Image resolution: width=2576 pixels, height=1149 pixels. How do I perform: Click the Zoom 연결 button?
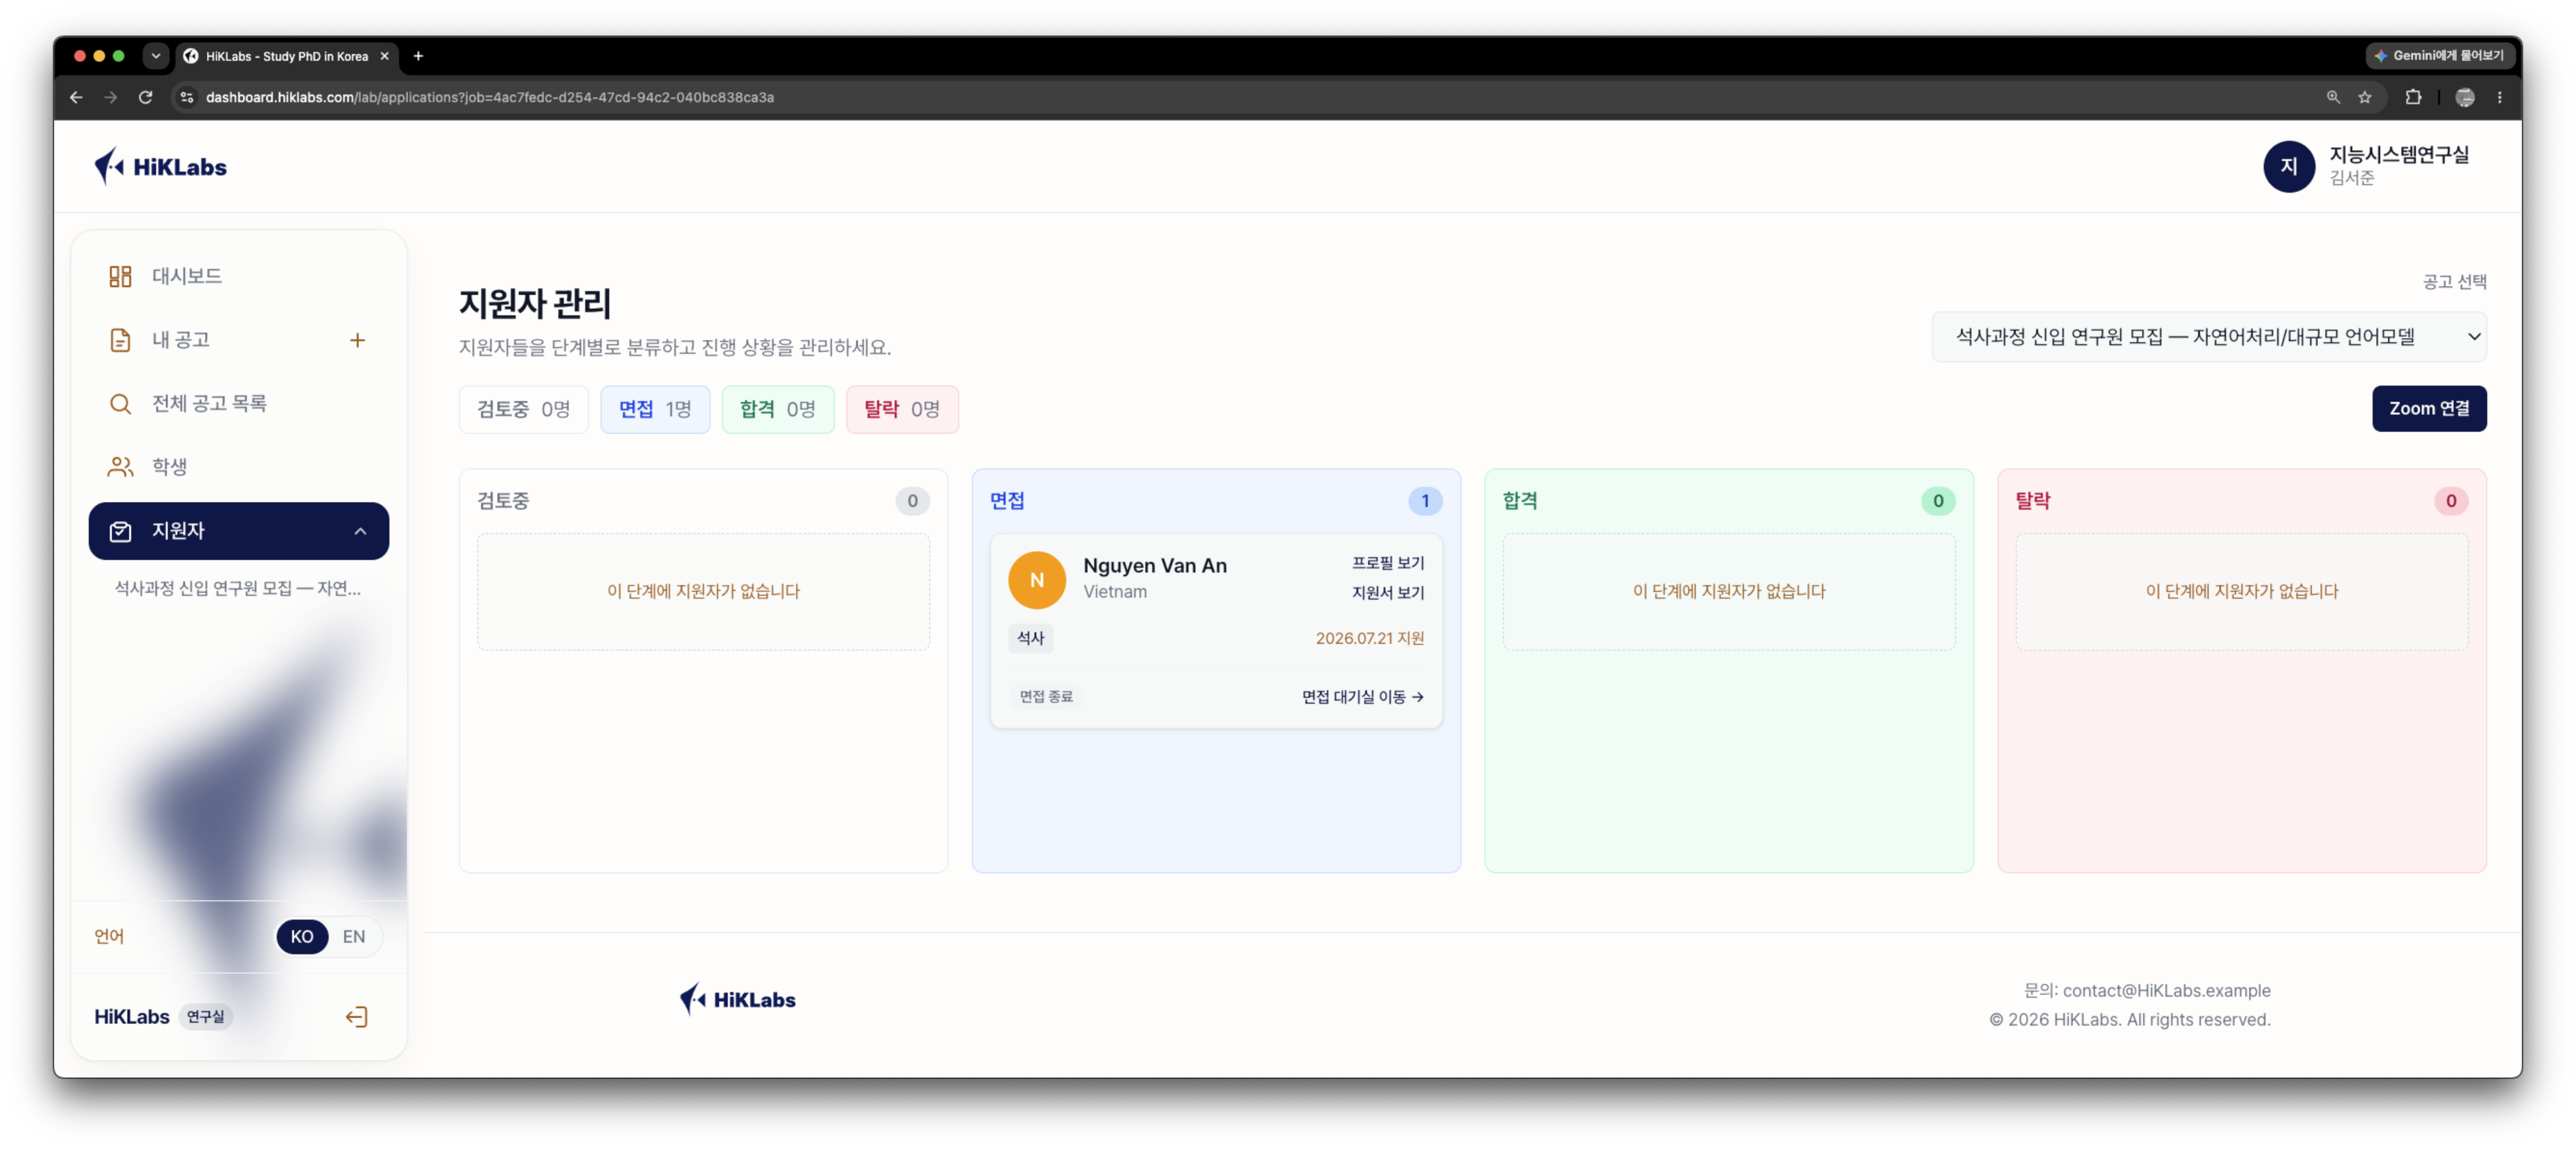(2428, 408)
